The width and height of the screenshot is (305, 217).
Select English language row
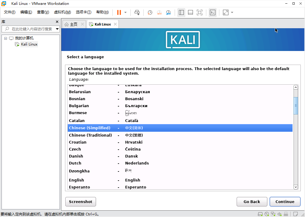(180, 180)
